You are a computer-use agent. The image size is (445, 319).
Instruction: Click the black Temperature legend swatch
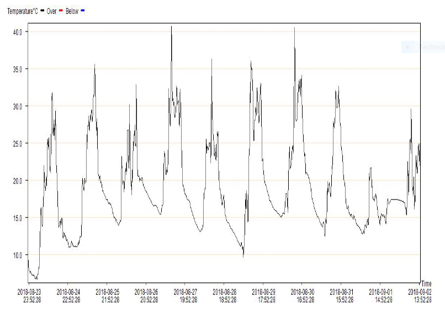41,11
